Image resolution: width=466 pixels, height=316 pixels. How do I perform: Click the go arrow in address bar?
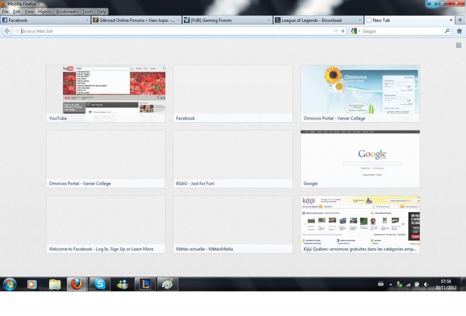[343, 31]
